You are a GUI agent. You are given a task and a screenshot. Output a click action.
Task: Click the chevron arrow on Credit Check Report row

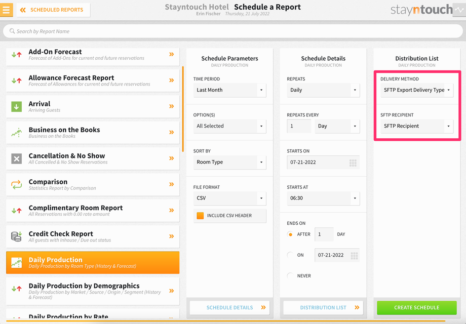pos(172,236)
